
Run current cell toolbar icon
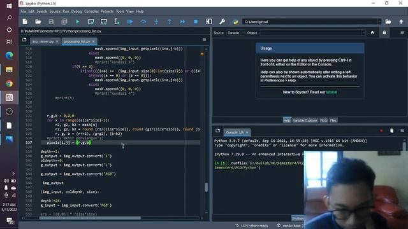(91, 22)
